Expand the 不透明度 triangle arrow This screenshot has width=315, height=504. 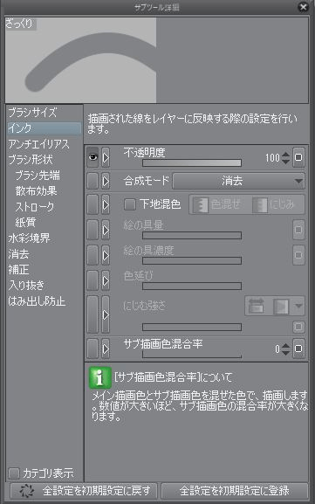(x=106, y=157)
